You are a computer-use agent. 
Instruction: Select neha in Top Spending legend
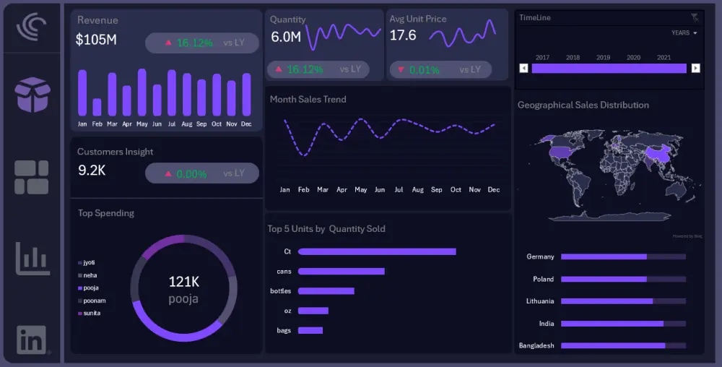pyautogui.click(x=87, y=275)
